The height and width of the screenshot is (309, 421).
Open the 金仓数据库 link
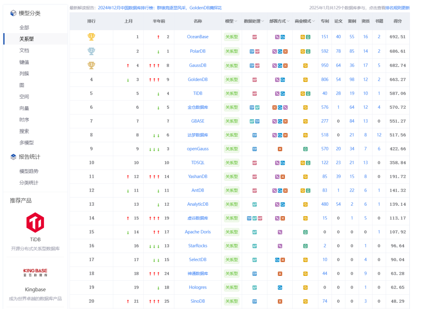point(198,108)
